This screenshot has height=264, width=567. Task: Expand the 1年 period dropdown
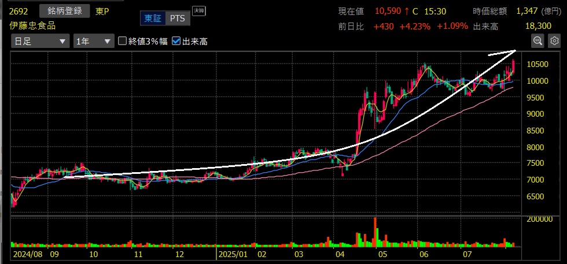point(93,41)
